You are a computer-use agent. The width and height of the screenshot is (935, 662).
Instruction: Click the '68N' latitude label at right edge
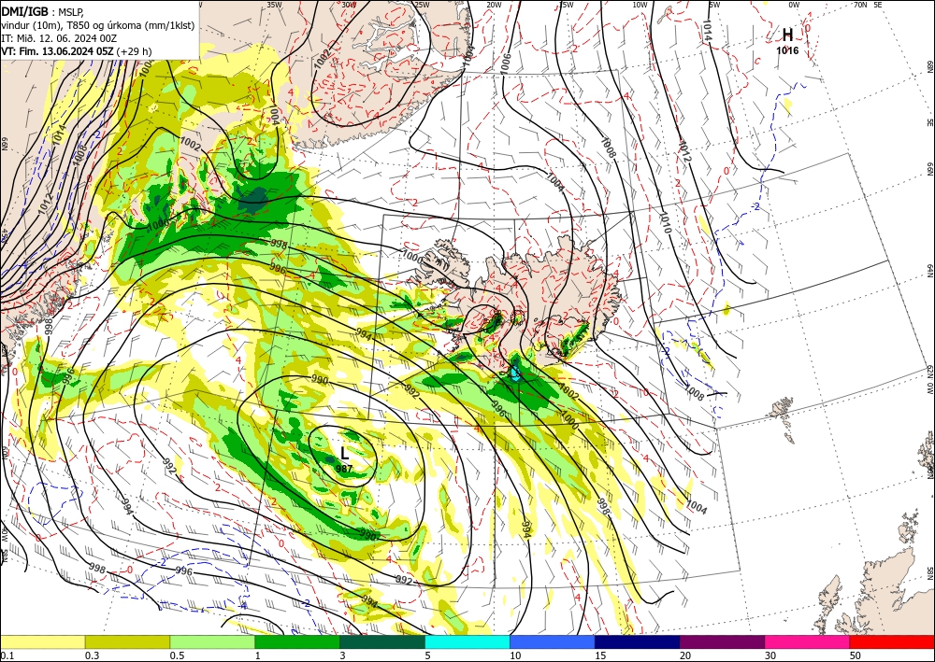[x=930, y=66]
